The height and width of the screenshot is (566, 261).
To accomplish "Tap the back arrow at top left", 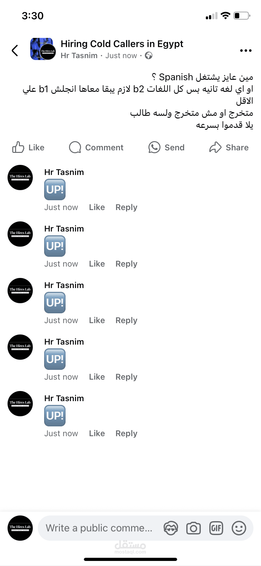I will click(x=15, y=50).
